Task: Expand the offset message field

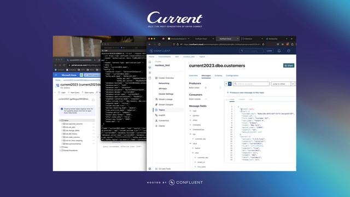Action: (x=191, y=120)
